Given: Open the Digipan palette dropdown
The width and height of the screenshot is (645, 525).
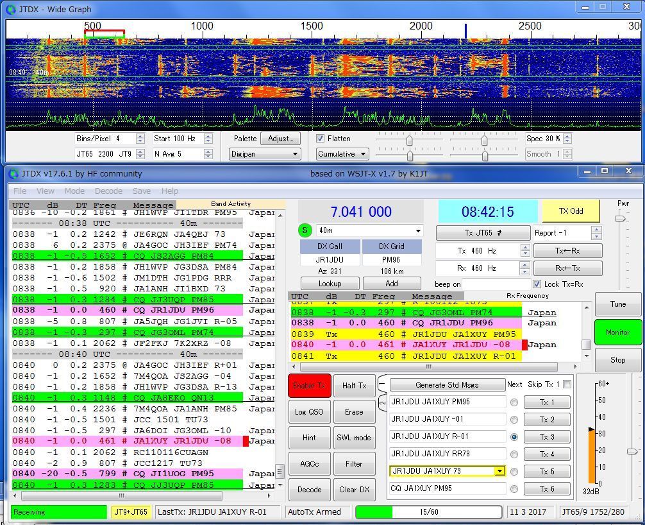Looking at the screenshot, I should (265, 154).
